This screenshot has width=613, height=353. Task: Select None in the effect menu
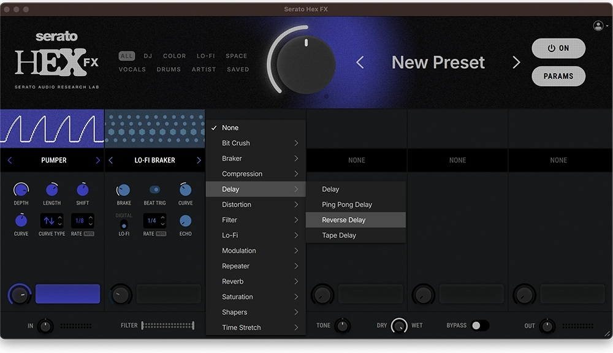tap(255, 128)
